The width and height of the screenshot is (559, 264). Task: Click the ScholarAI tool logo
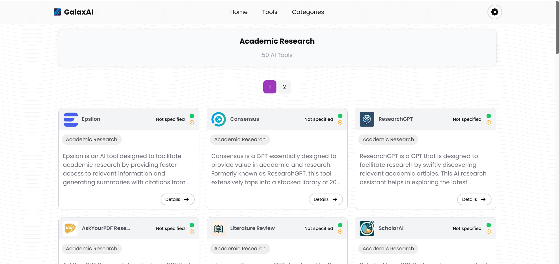[367, 228]
